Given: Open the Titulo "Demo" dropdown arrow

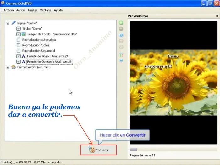Looking at the screenshot, I should pyautogui.click(x=18, y=29).
